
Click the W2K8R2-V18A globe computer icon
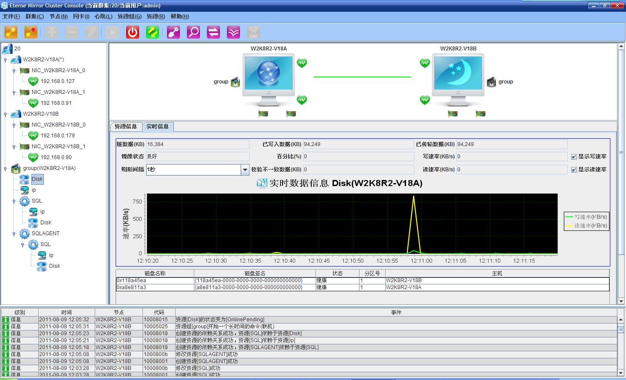269,80
